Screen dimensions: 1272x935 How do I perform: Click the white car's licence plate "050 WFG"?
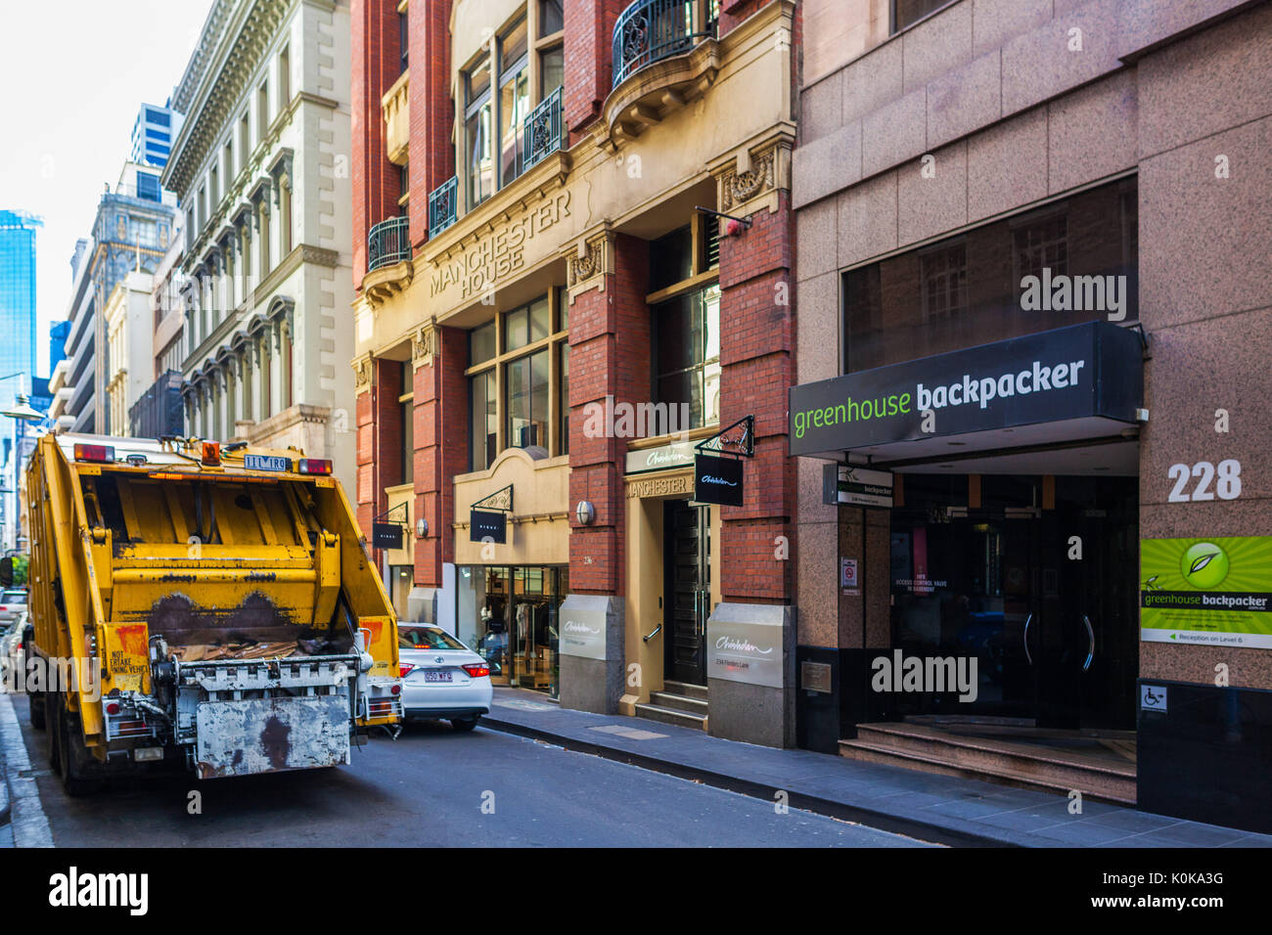click(x=437, y=675)
